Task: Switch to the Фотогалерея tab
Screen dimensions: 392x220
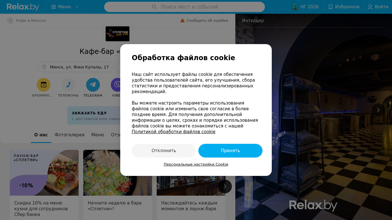Action: pos(70,135)
